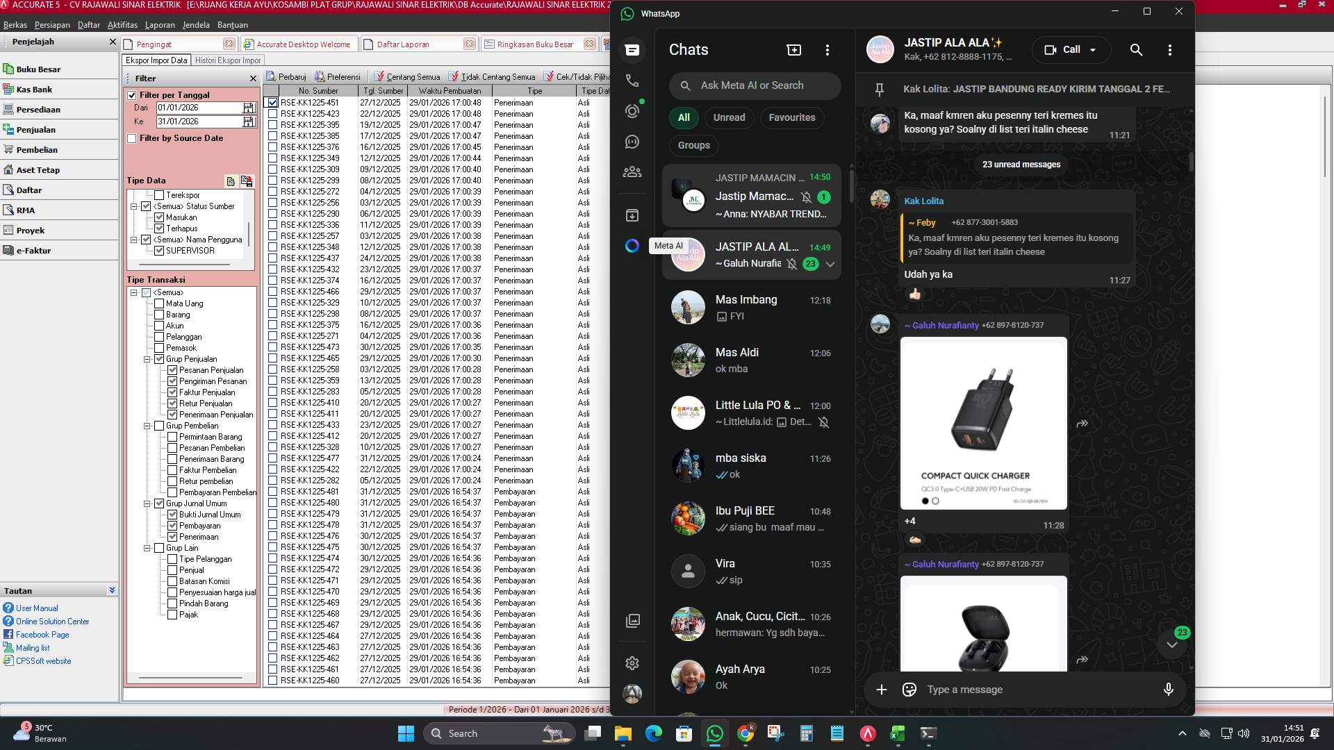
Task: Open WhatsApp Status updates
Action: coord(632,110)
